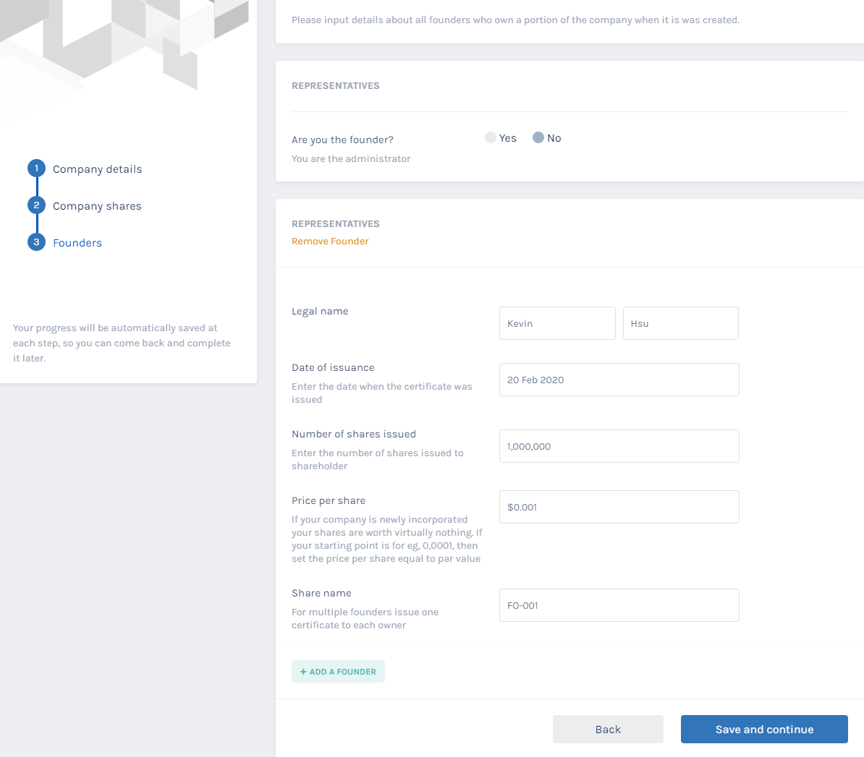Click the 'Legal name' label
Viewport: 864px width, 757px height.
[x=320, y=311]
